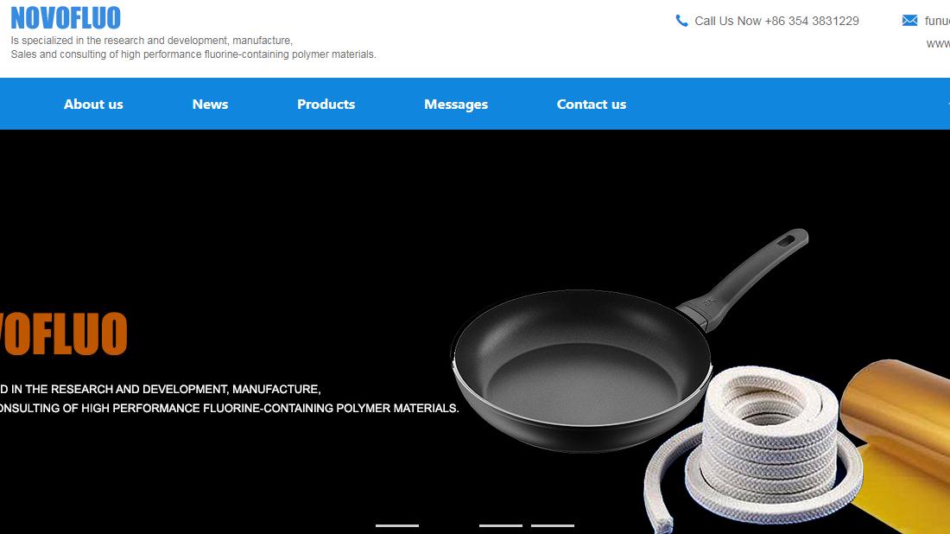This screenshot has height=534, width=950.
Task: Click the NOVOFLUO blue logo
Action: pos(66,17)
